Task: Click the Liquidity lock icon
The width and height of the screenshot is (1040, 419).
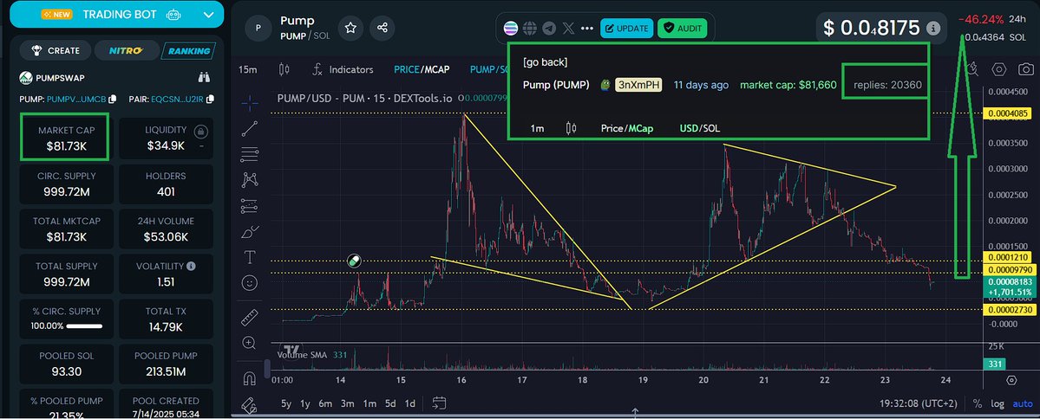Action: tap(200, 131)
